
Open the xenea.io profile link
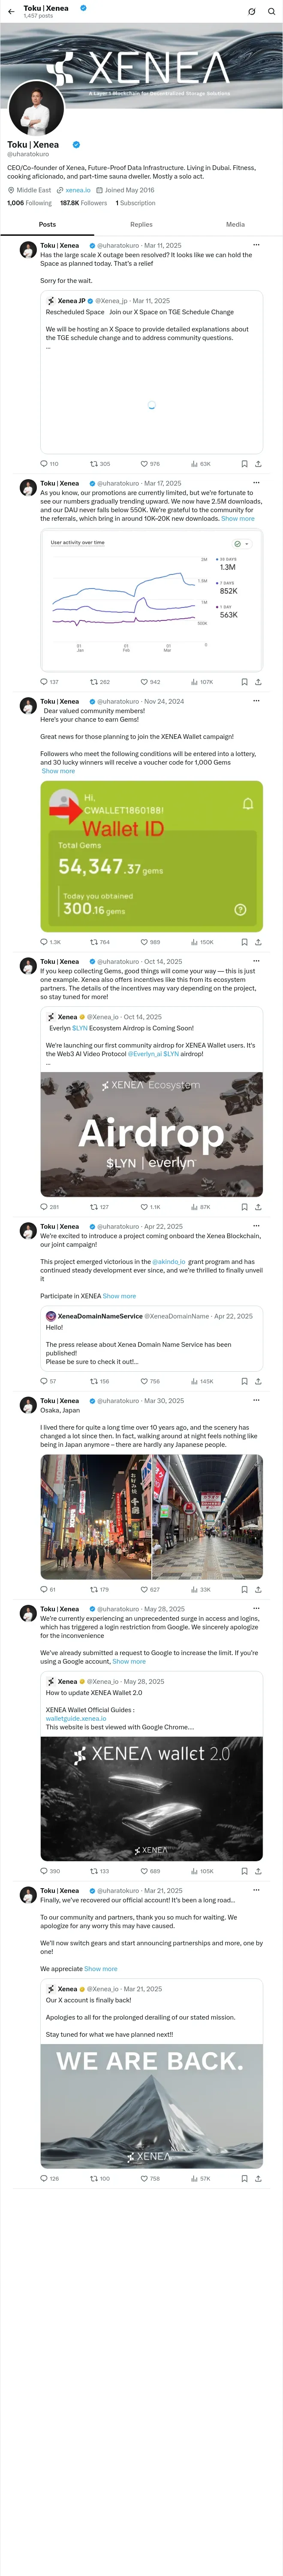point(78,190)
